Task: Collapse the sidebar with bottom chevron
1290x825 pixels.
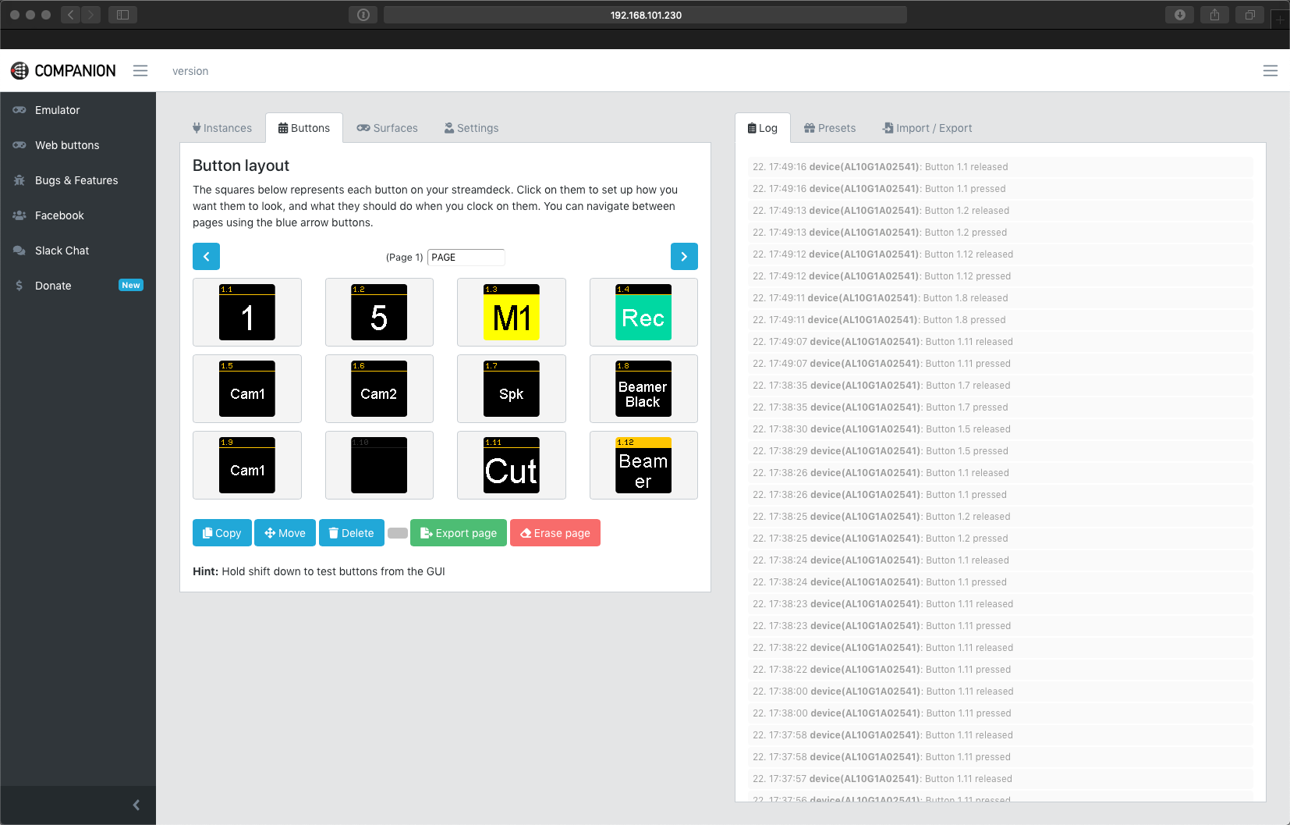Action: point(136,805)
